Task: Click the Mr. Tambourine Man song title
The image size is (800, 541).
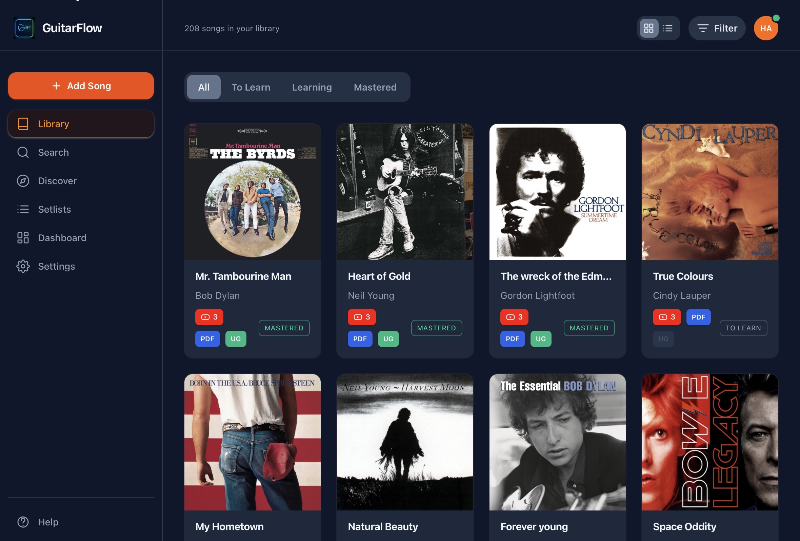Action: [243, 276]
